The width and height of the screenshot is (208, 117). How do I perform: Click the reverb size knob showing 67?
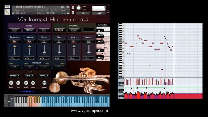tap(18, 83)
